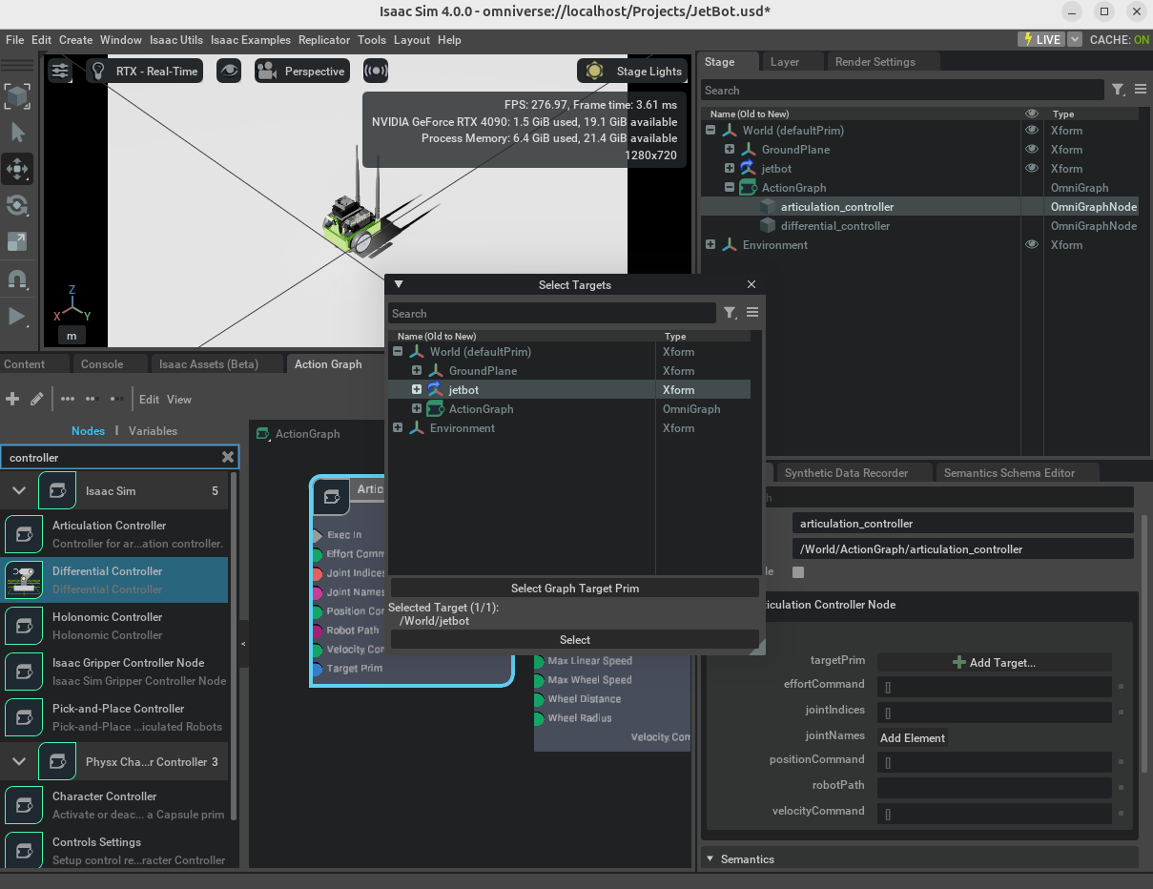This screenshot has height=889, width=1153.
Task: Click the Action Graph add plus icon
Action: click(x=12, y=399)
